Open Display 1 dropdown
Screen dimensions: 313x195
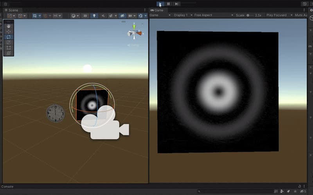coord(183,15)
